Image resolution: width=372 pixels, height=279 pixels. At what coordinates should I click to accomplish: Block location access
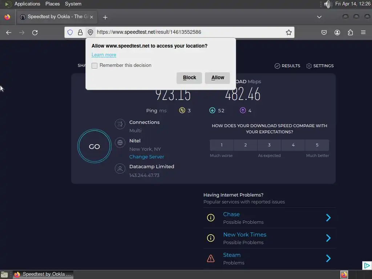pyautogui.click(x=189, y=78)
